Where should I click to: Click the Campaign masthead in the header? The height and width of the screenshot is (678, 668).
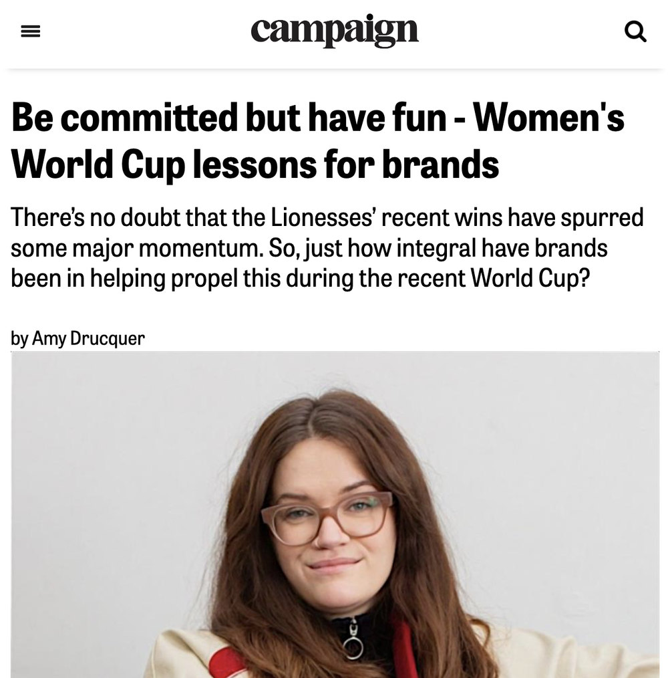pyautogui.click(x=334, y=31)
